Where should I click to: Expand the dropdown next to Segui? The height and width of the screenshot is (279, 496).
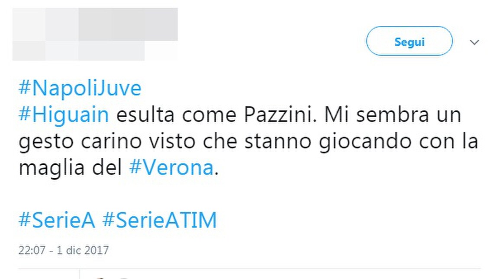click(x=474, y=41)
